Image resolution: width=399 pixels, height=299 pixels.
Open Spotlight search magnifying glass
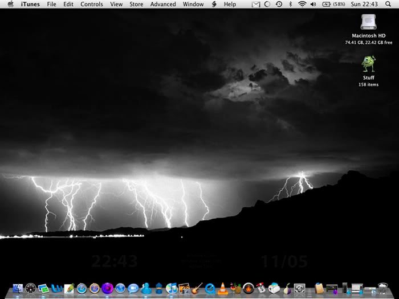click(388, 5)
